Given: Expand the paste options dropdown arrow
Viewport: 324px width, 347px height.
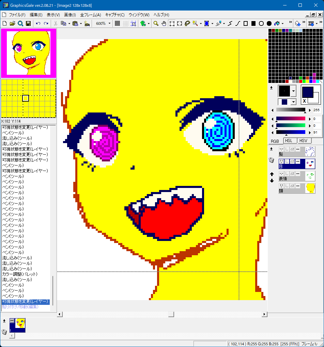Looking at the screenshot, I should tap(81, 23).
